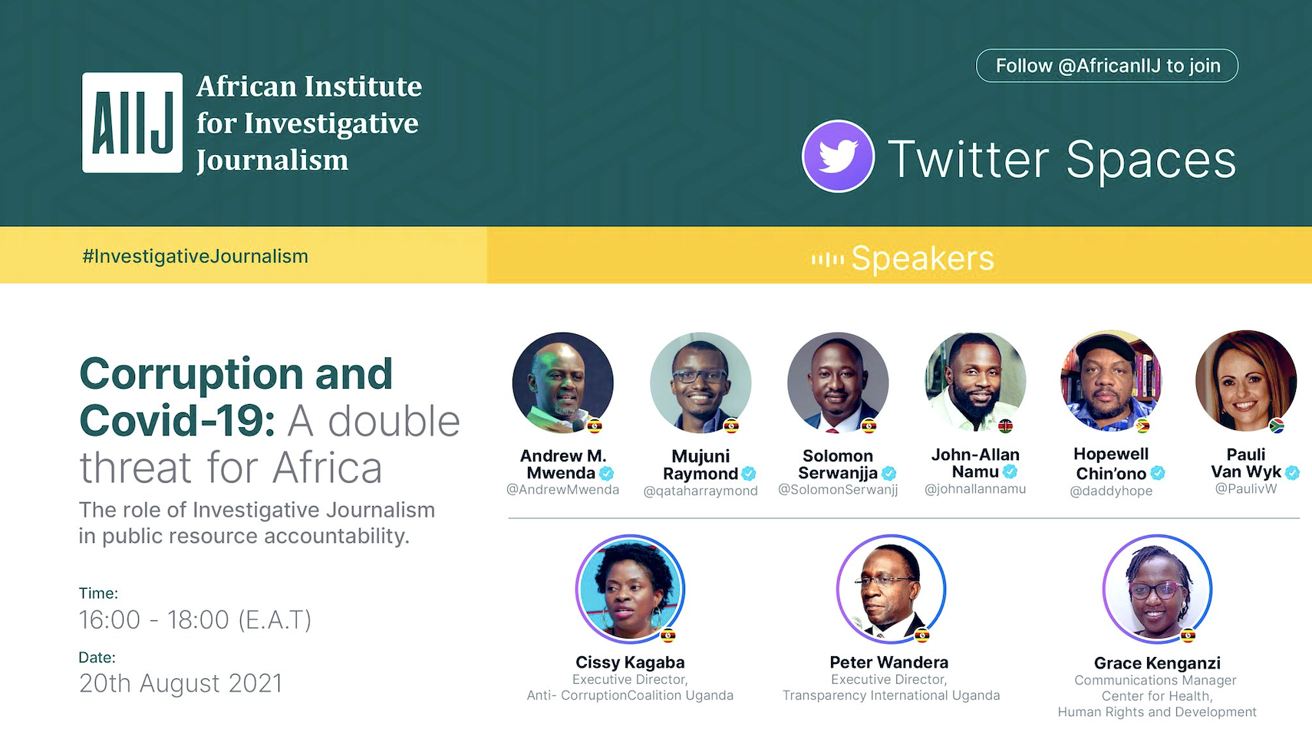Click South Africa flag on Pauli Van Wyk's photo
1312x739 pixels.
click(1277, 425)
